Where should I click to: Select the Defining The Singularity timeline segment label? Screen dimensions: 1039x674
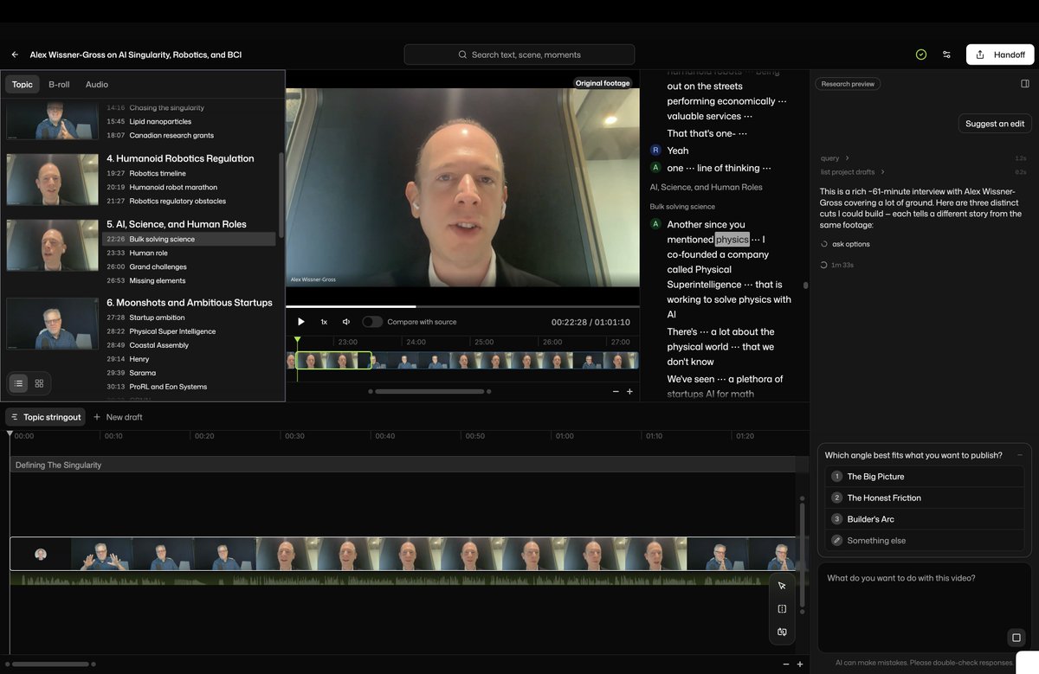tap(58, 465)
